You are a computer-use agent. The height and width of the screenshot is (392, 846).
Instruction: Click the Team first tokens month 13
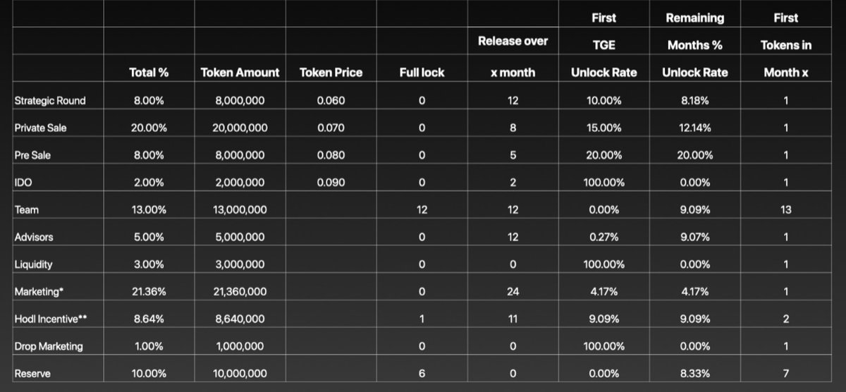785,210
